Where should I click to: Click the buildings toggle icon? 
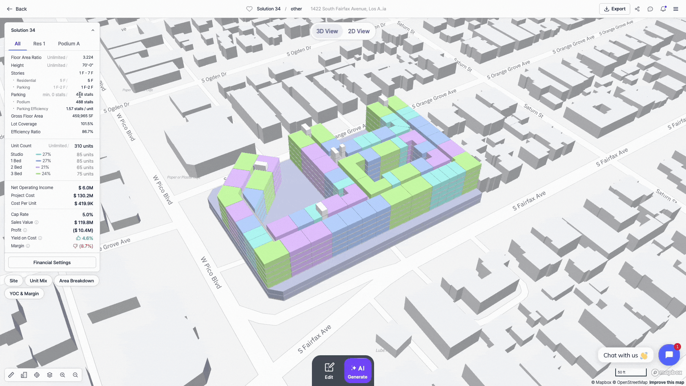tap(24, 375)
